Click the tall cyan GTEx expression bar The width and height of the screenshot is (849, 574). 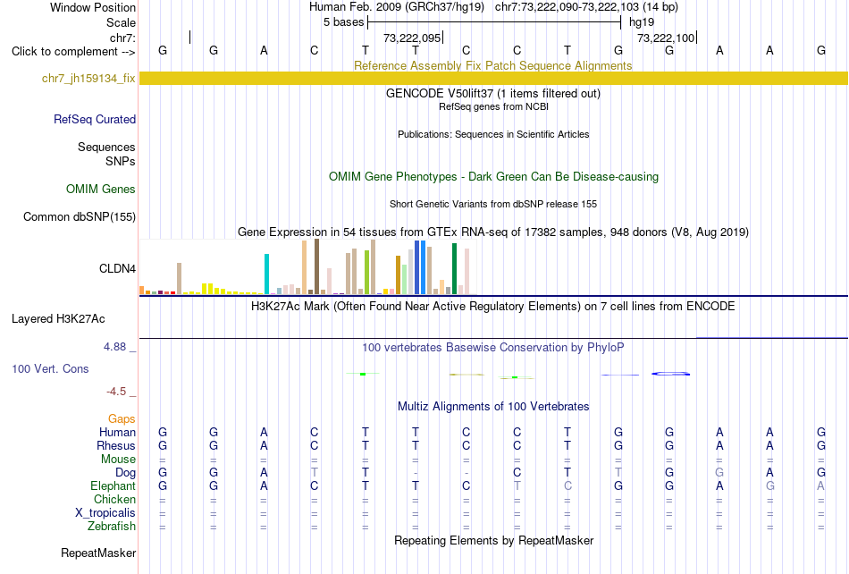(x=266, y=274)
